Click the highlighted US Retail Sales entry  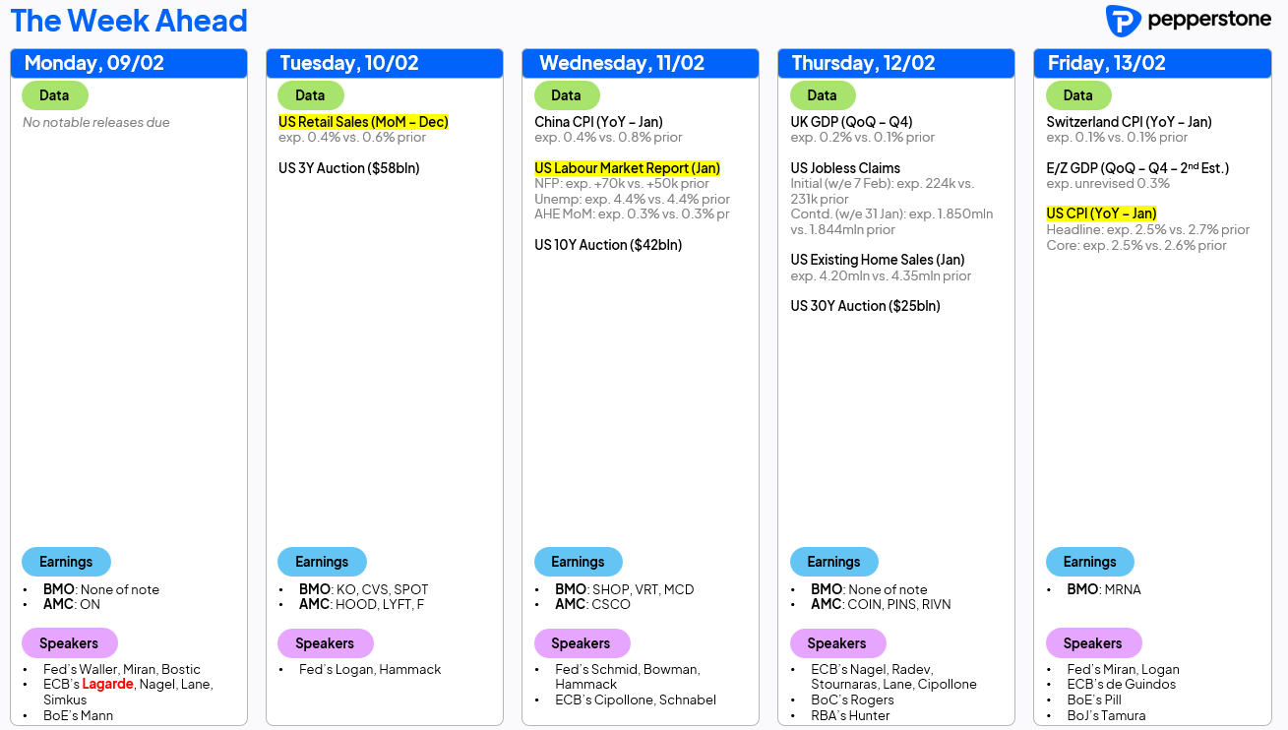(363, 122)
